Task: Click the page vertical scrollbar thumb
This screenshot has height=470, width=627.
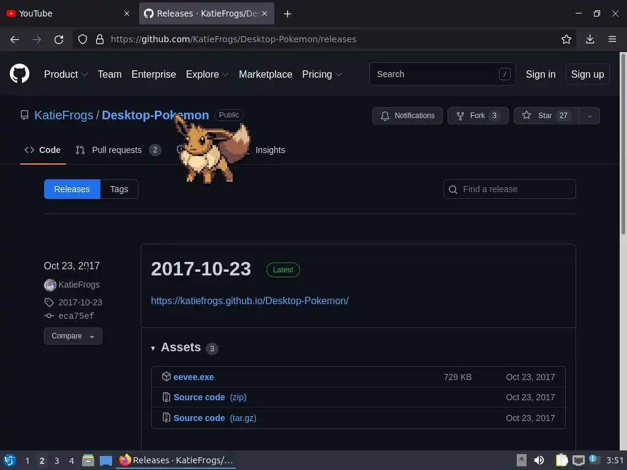Action: (623, 144)
